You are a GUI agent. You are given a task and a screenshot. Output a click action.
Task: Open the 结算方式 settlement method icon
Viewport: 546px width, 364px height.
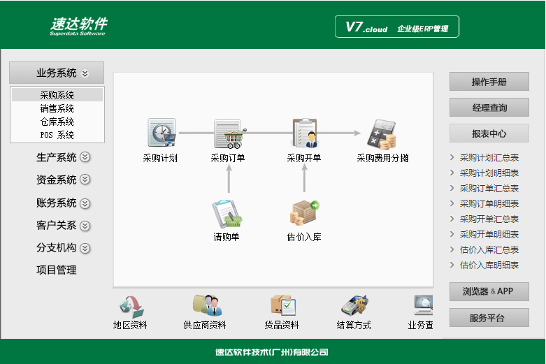click(355, 305)
